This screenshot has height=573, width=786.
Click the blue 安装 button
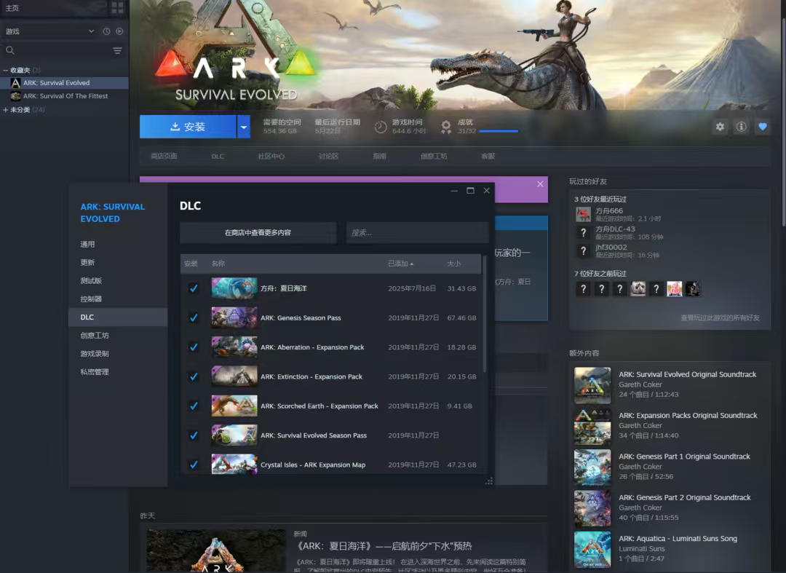(188, 127)
